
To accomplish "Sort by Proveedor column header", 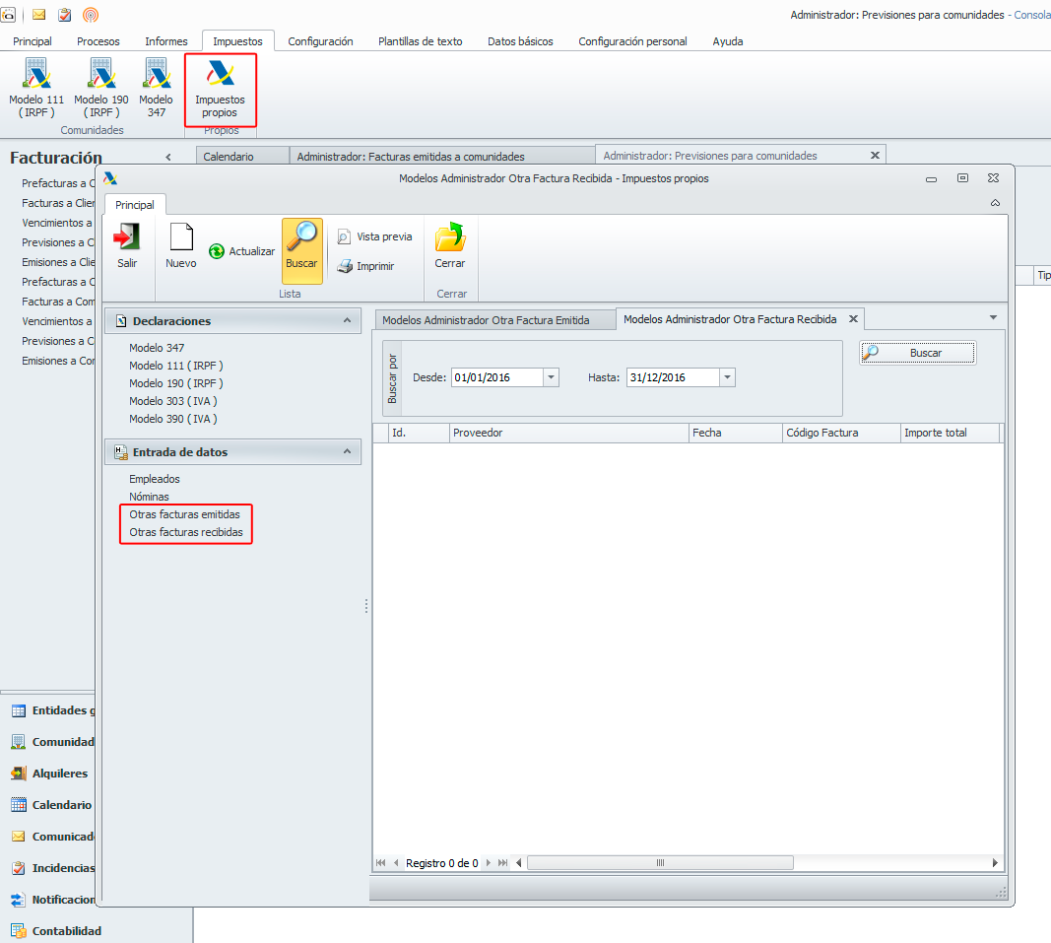I will [x=568, y=433].
